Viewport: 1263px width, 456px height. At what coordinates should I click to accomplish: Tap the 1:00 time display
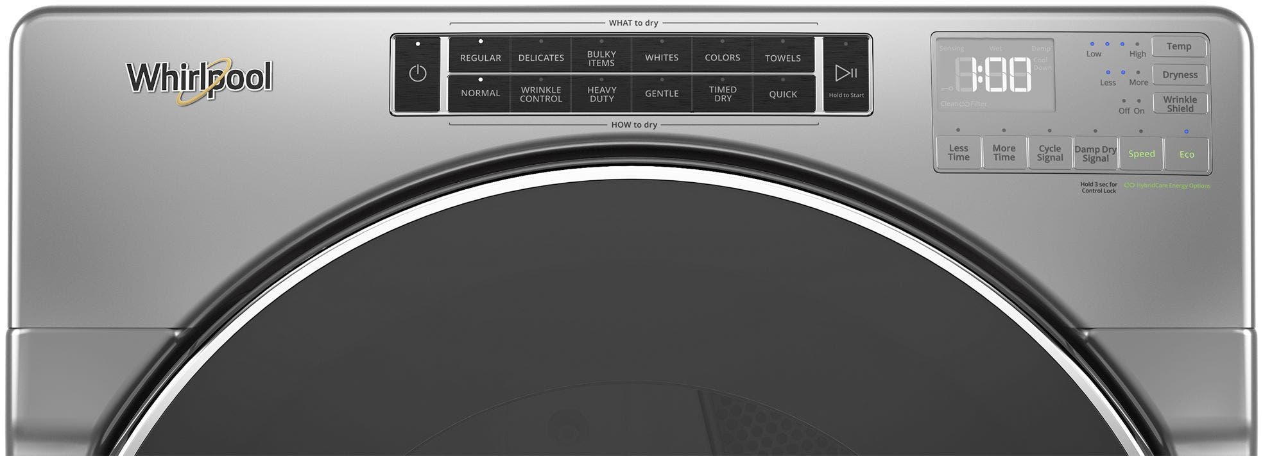(993, 74)
